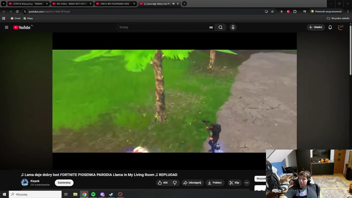Open the Kiepek channel avatar
The height and width of the screenshot is (198, 352).
point(25,182)
